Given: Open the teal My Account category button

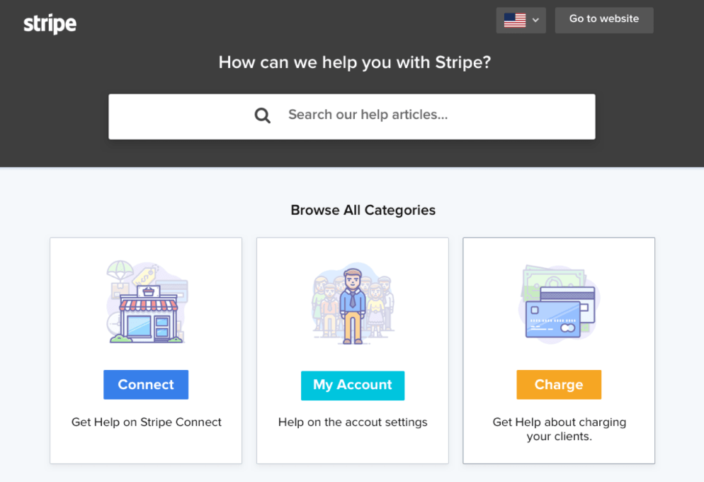Looking at the screenshot, I should tap(353, 386).
